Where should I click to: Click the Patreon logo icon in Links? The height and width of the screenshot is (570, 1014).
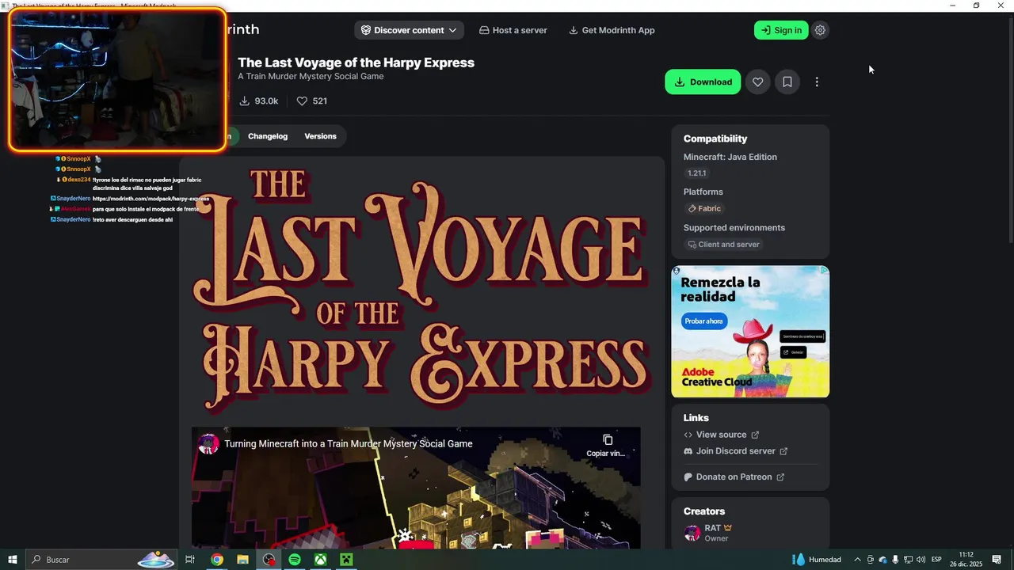point(688,477)
